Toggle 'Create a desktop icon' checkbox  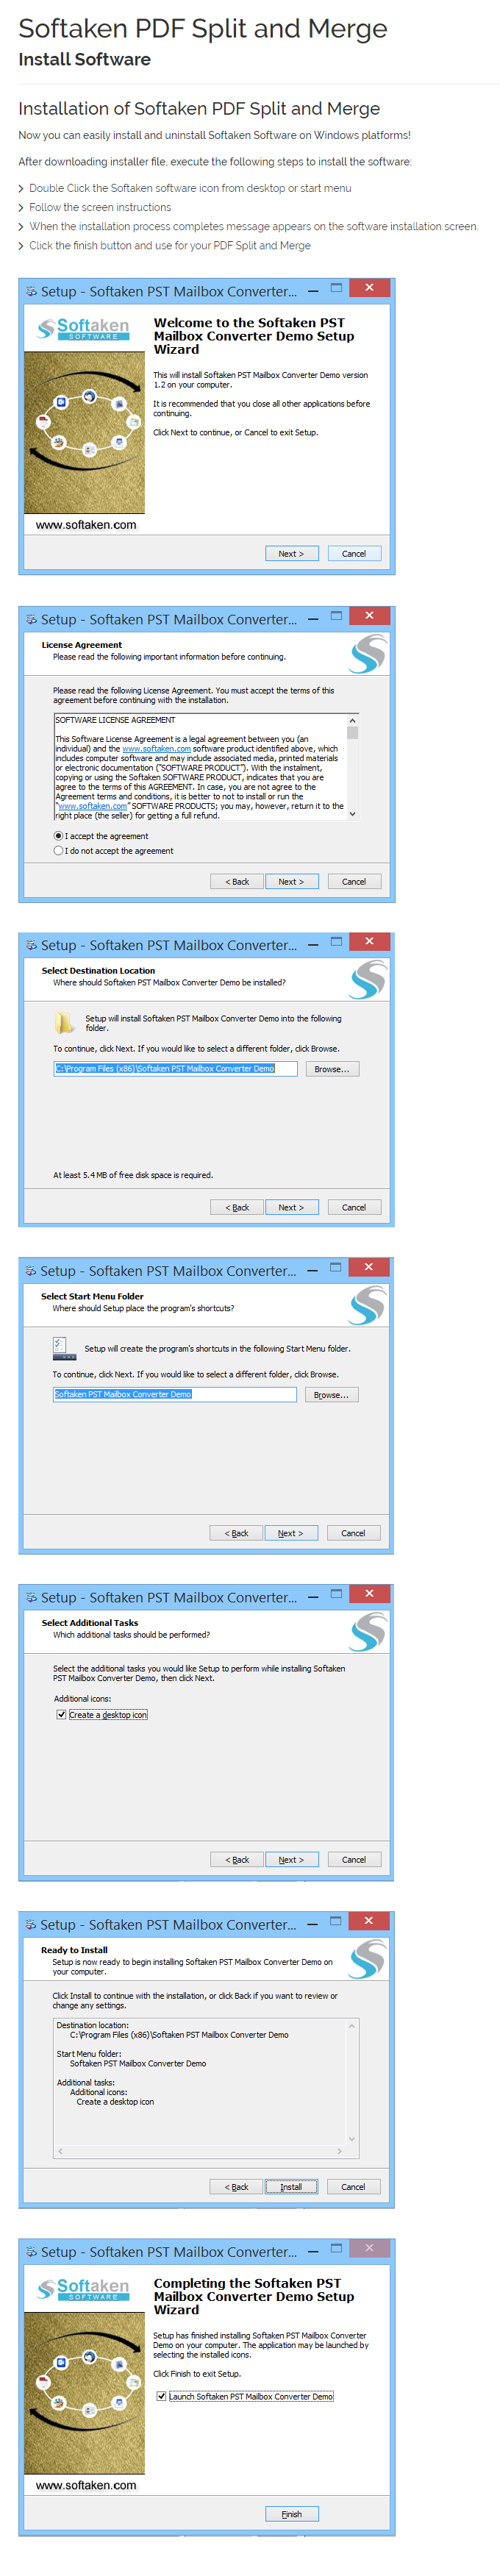coord(61,1714)
